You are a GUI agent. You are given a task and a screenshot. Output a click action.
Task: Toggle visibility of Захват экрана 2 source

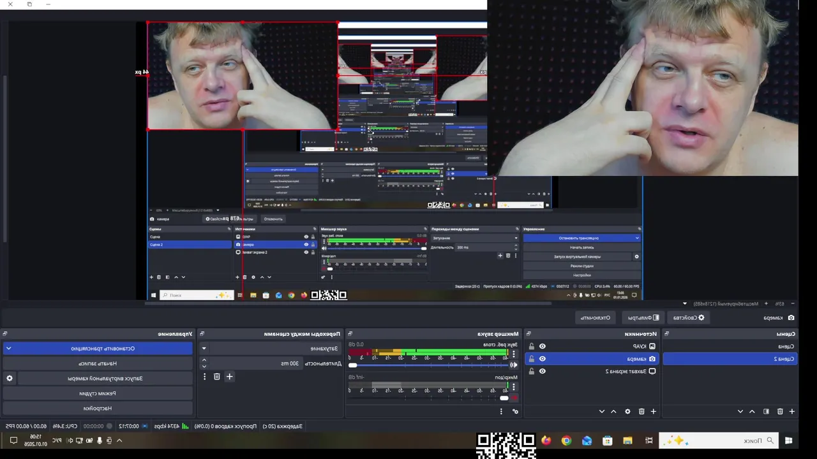point(543,371)
